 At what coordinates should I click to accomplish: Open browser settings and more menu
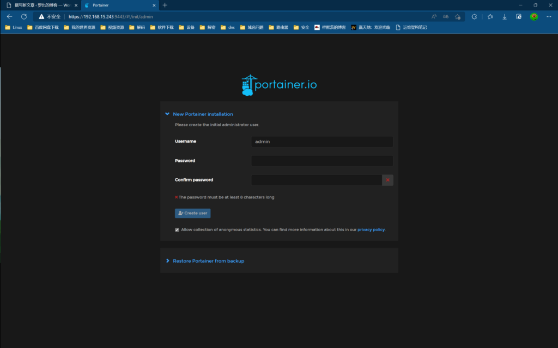tap(548, 17)
